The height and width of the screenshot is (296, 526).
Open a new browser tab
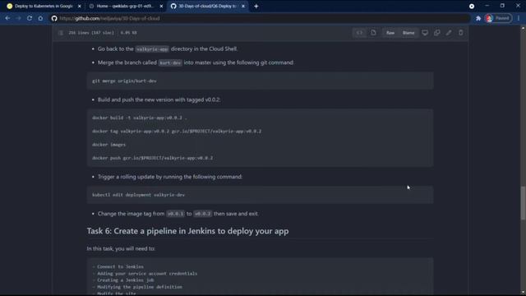coord(256,6)
